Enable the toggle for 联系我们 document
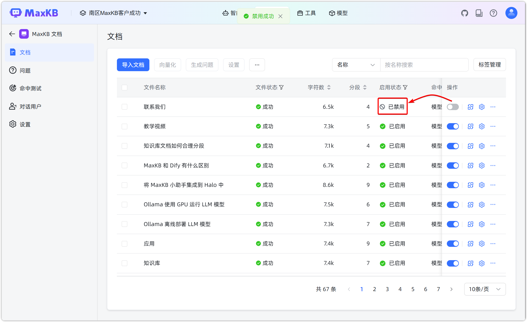This screenshot has height=322, width=527. coord(453,107)
